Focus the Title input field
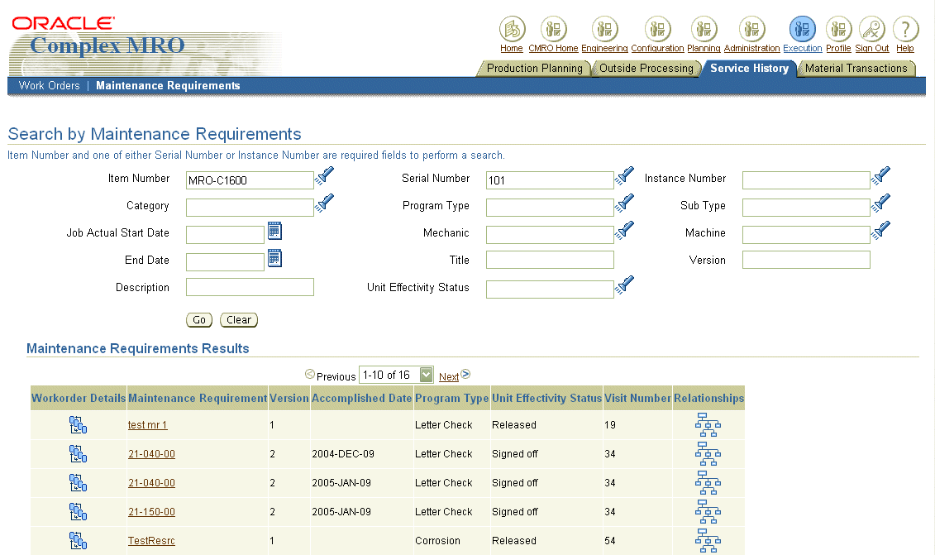The width and height of the screenshot is (935, 555). (x=550, y=260)
